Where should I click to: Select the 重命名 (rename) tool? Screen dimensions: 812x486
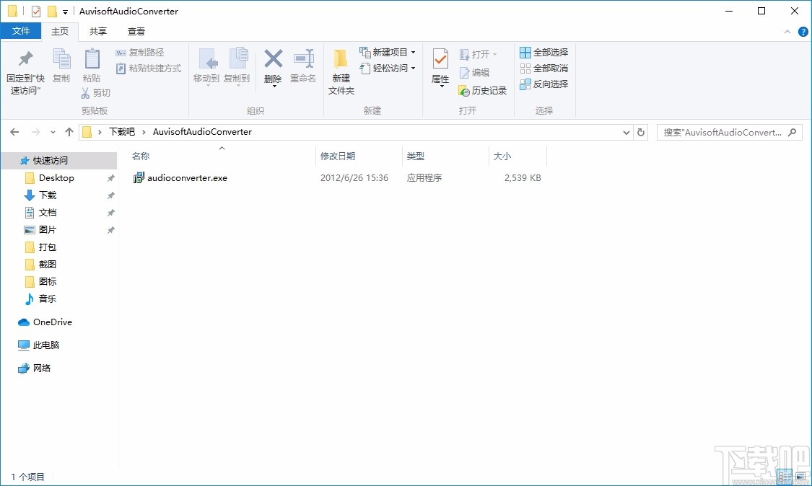pyautogui.click(x=304, y=65)
